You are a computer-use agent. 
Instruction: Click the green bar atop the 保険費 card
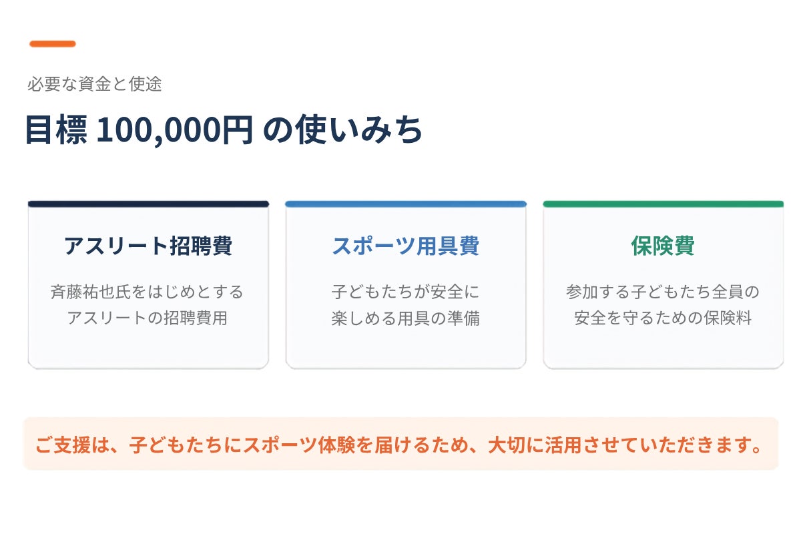[x=663, y=204]
